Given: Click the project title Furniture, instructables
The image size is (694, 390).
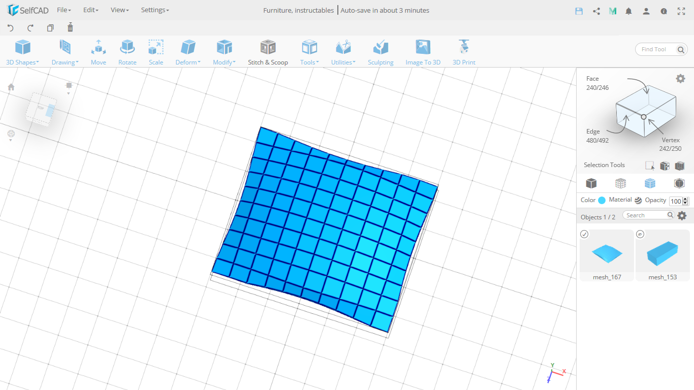Looking at the screenshot, I should click(x=299, y=10).
